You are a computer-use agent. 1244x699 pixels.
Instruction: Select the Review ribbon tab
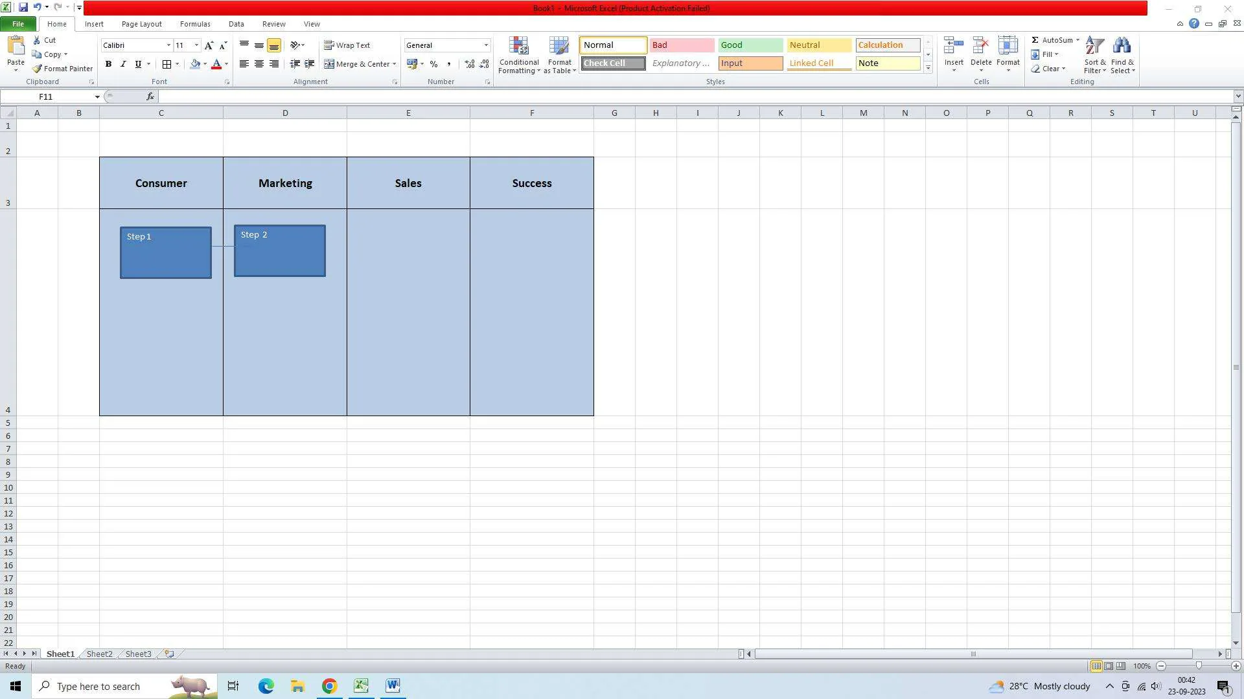pyautogui.click(x=273, y=23)
